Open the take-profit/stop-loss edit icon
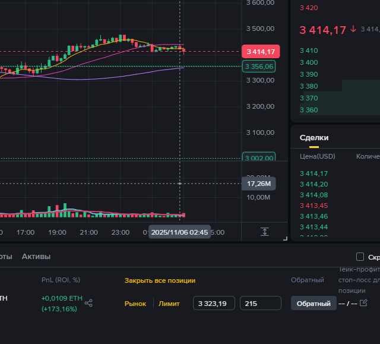Viewport: 380px width, 344px height. click(x=363, y=303)
